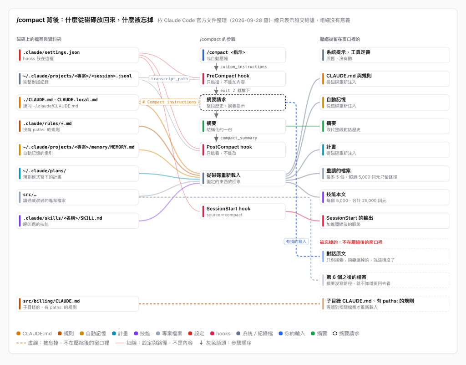466x365 pixels.
Task: Click the PreCompact hook step
Action: coord(243,78)
